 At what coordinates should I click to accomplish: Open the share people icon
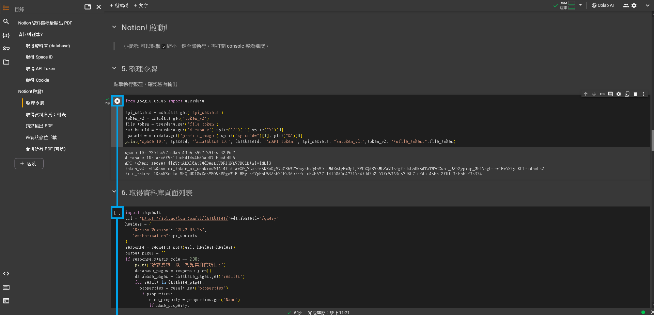click(626, 5)
